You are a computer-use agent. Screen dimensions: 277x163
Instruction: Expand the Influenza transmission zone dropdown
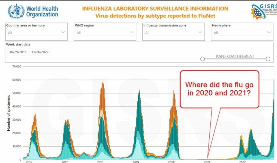[x=200, y=32]
